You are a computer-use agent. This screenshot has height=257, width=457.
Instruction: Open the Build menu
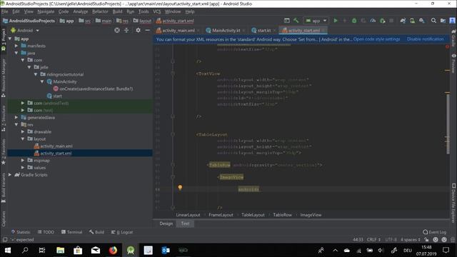117,11
